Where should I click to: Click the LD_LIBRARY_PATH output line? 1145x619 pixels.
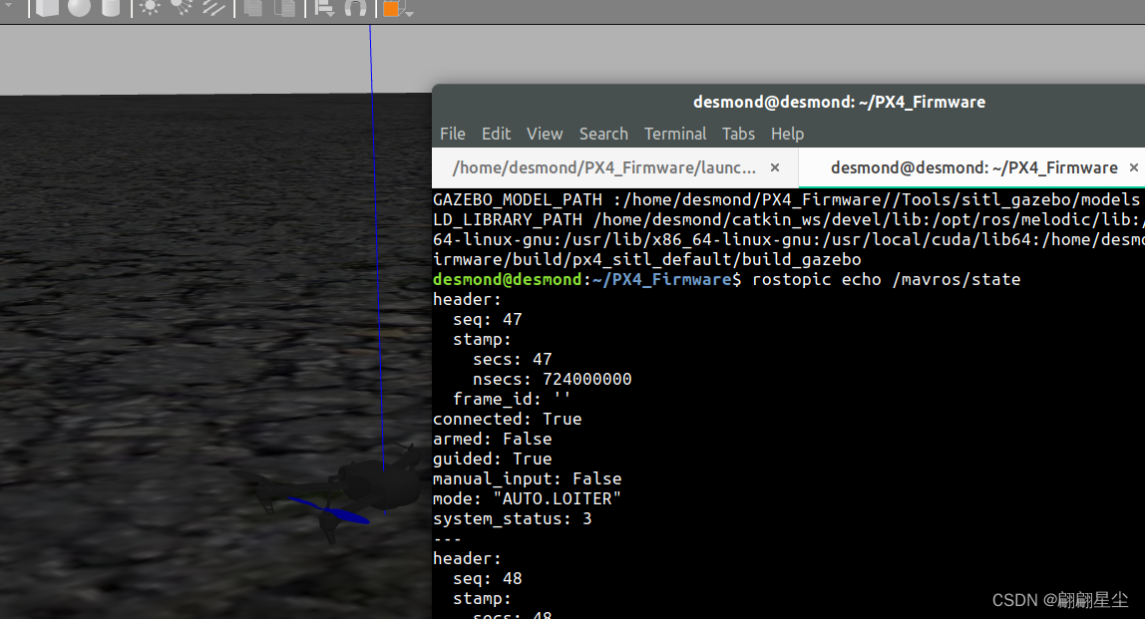click(x=789, y=219)
